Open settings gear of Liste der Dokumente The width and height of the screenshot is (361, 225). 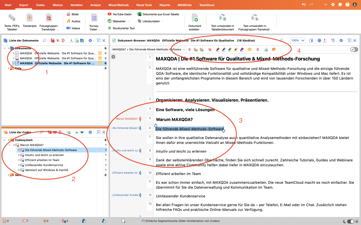(90, 40)
